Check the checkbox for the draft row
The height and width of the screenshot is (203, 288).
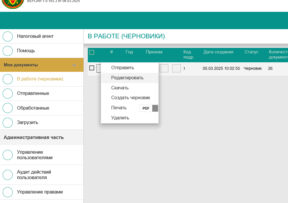tap(92, 68)
